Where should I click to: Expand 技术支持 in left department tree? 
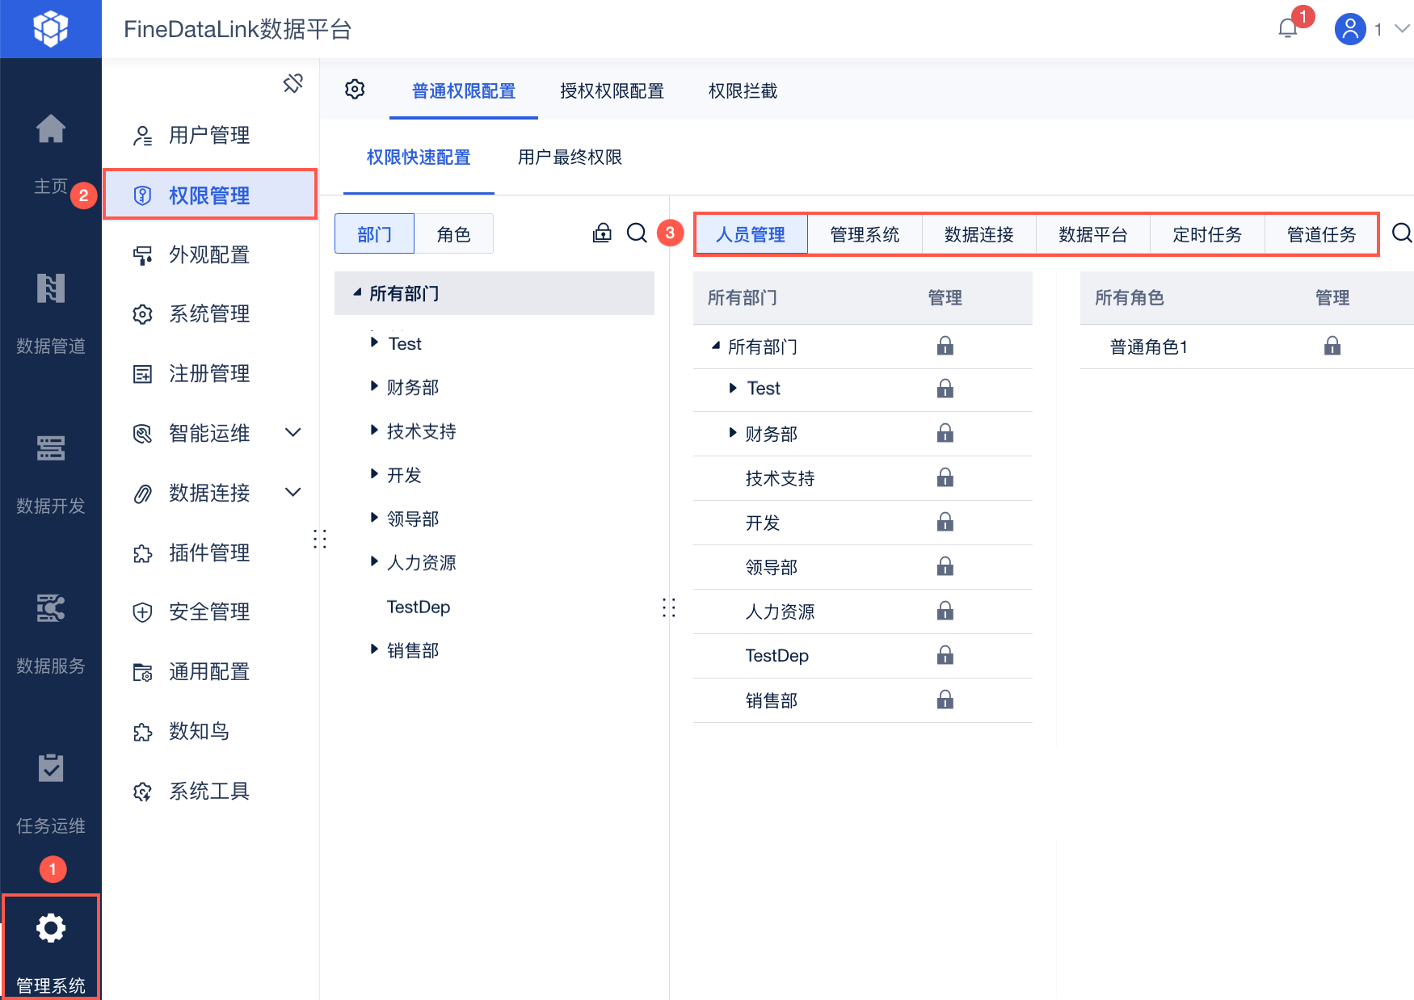click(374, 430)
